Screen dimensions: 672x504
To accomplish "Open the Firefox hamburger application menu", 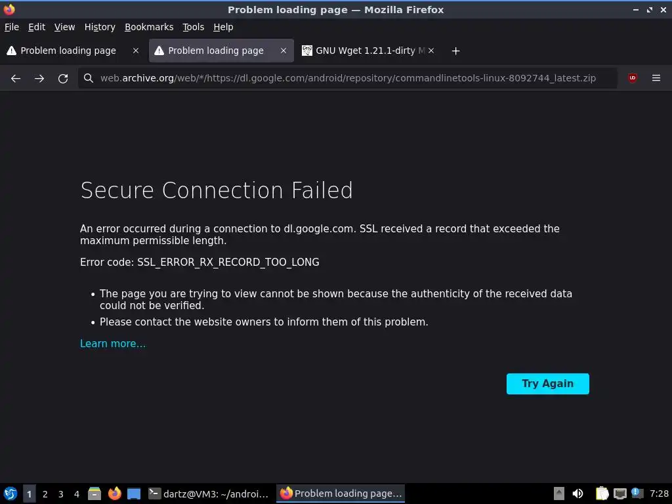I will pyautogui.click(x=656, y=78).
